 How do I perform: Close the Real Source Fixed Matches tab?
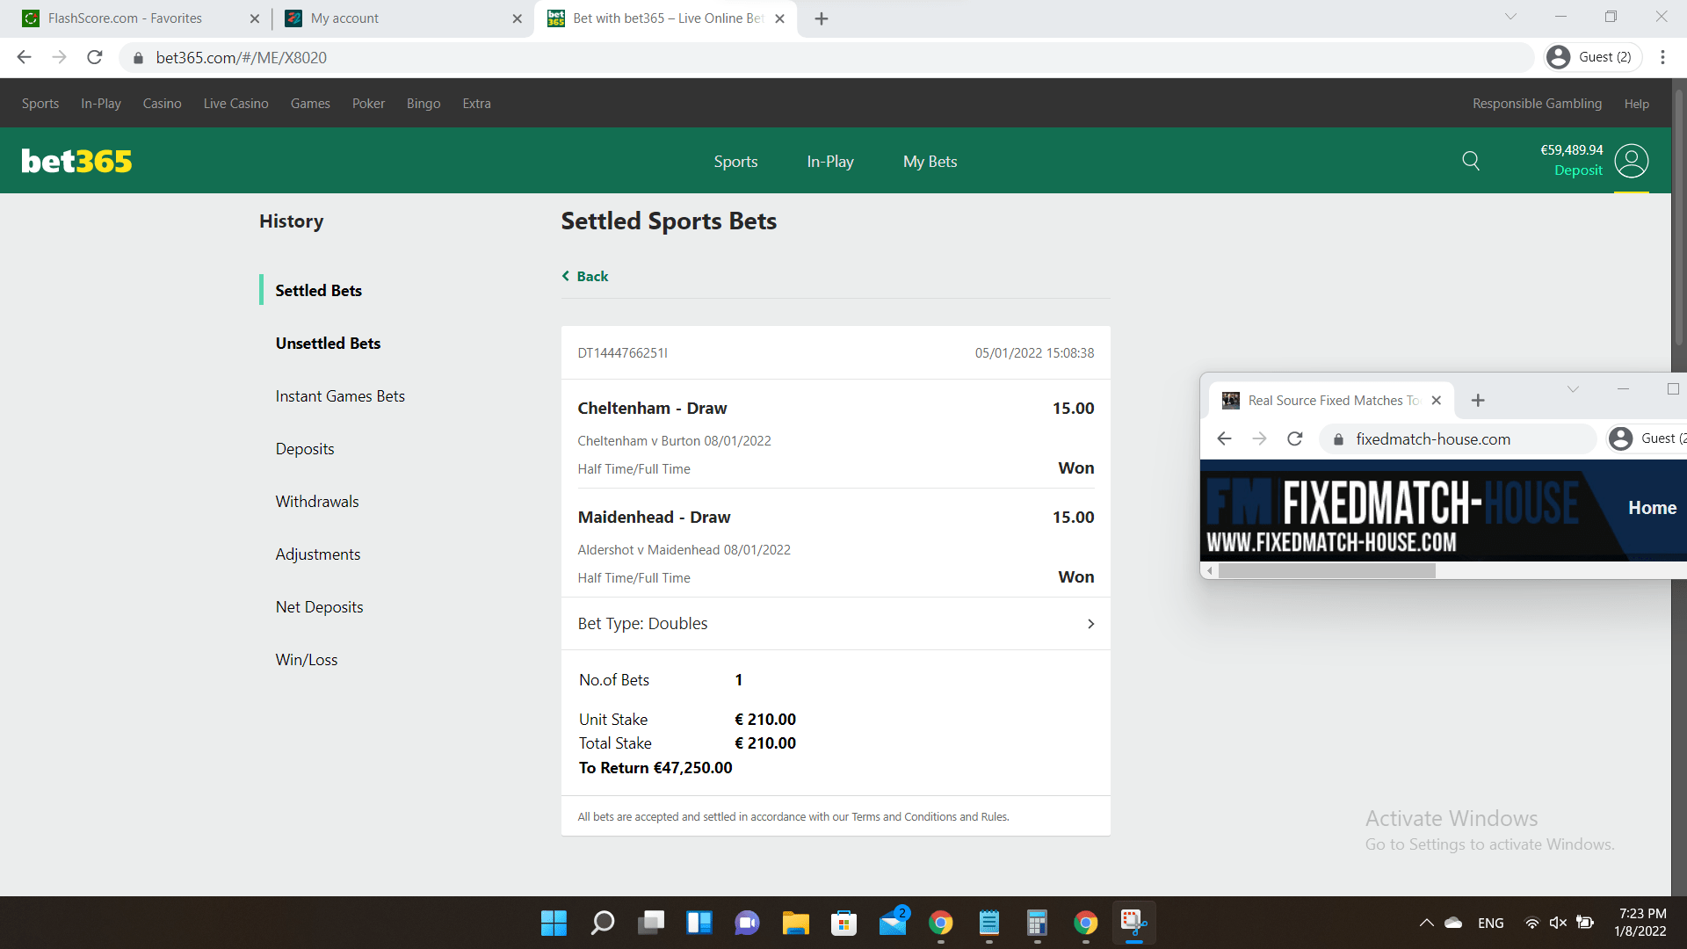coord(1436,400)
